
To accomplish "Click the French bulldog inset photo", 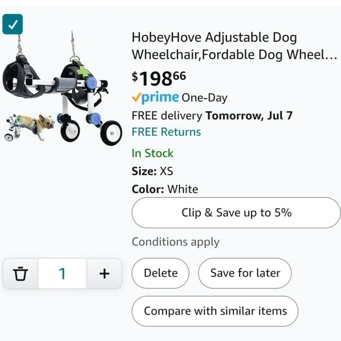I will tap(29, 128).
